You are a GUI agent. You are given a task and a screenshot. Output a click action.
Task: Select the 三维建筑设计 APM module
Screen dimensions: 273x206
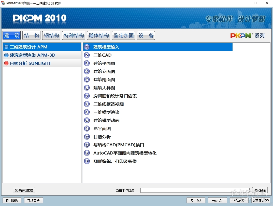tap(42, 47)
